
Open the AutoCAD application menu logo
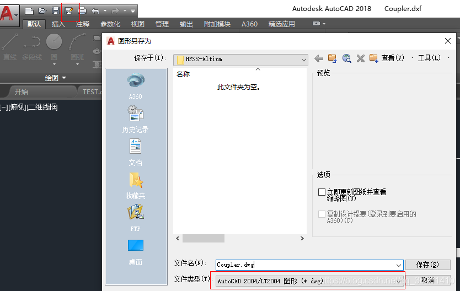9,12
